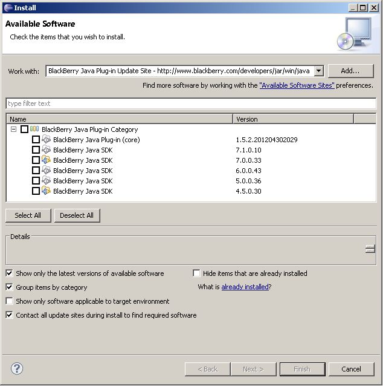Check the BlackBerry Java SDK 7.0.0.33 checkbox

tap(36, 160)
